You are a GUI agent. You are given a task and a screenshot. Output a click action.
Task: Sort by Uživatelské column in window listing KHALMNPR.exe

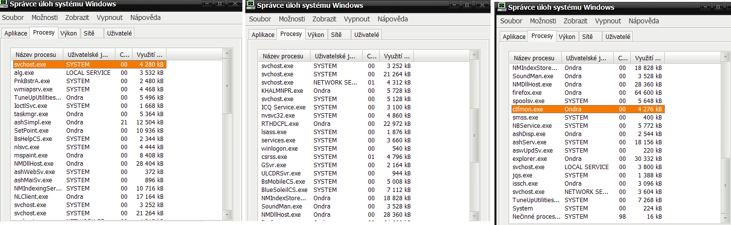[336, 56]
